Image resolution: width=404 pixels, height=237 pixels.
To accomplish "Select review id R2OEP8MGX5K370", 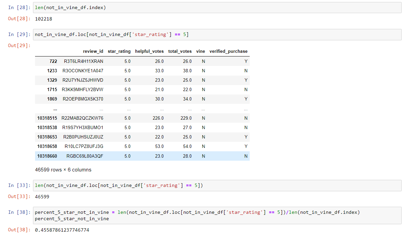I will click(x=83, y=99).
